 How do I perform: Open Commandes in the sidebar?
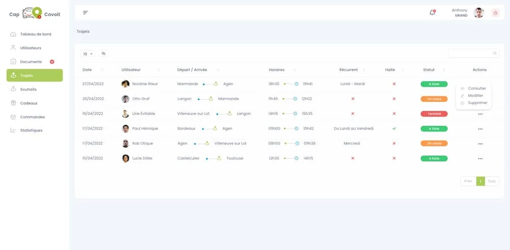point(35,117)
